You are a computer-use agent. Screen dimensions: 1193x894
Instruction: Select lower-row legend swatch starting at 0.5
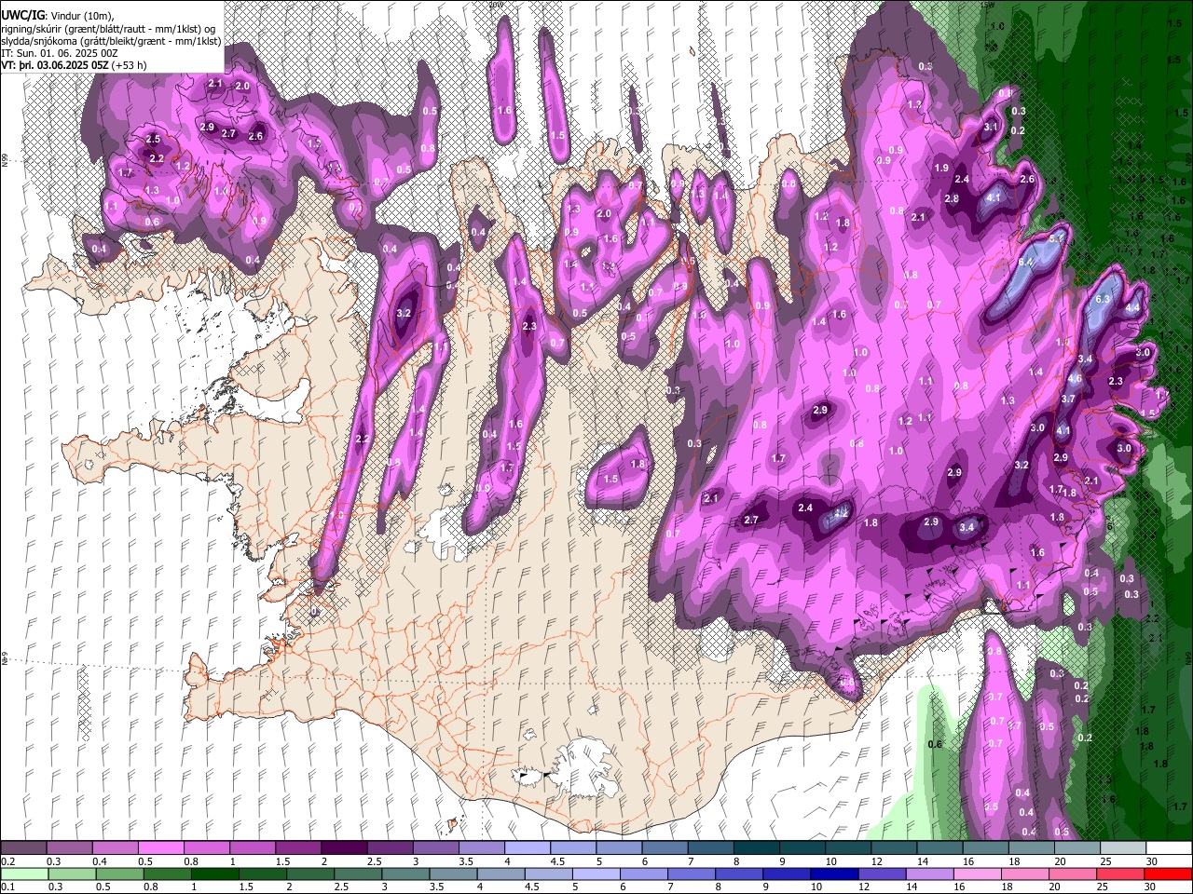click(x=120, y=874)
